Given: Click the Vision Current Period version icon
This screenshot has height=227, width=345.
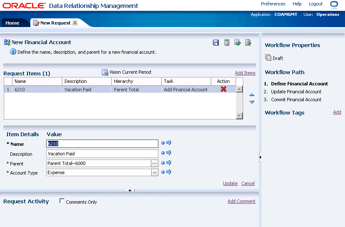Looking at the screenshot, I should point(105,72).
